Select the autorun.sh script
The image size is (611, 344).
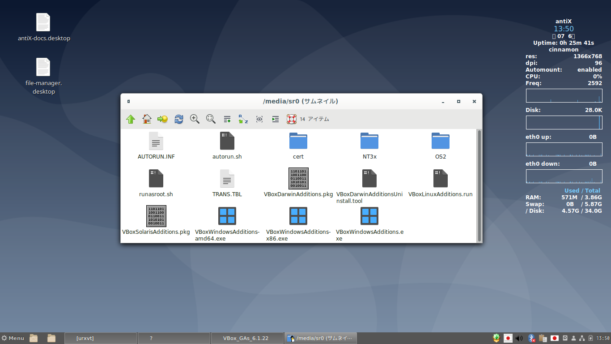click(227, 146)
